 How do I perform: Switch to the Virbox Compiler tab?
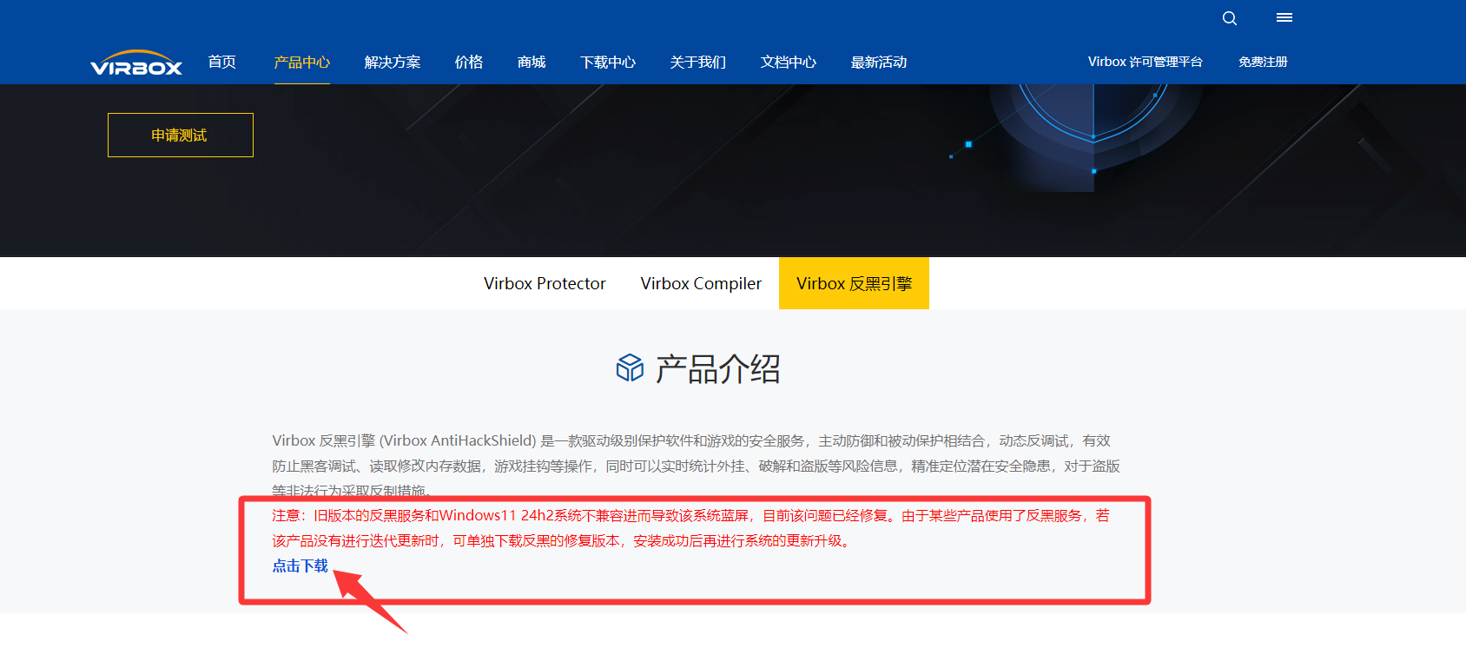[701, 283]
